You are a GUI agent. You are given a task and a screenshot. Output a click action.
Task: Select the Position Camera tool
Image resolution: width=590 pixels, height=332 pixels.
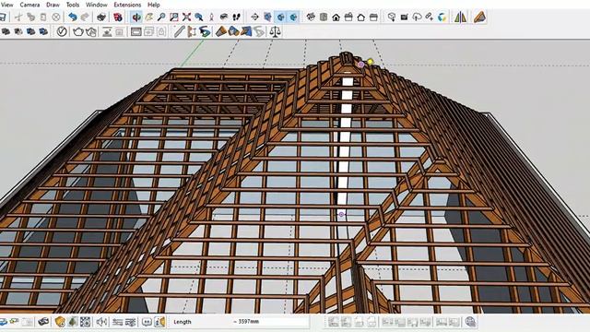point(211,17)
